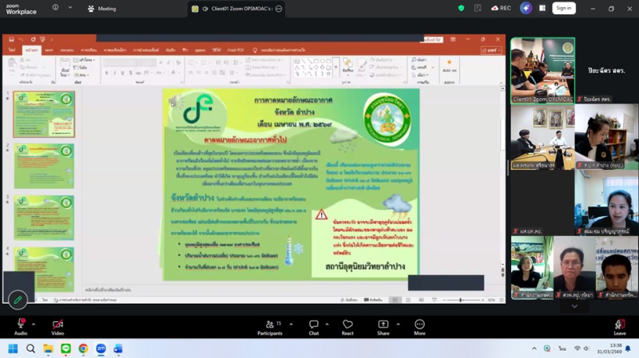The width and height of the screenshot is (639, 358).
Task: Select the Client01 Zoom OPSMOAC shared-screen tab
Action: (x=237, y=9)
